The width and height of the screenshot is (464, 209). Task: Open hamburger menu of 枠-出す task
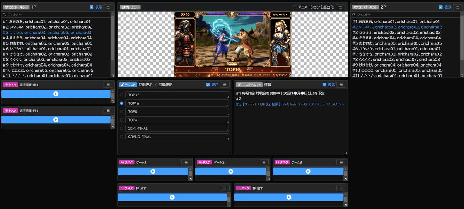(x=342, y=188)
